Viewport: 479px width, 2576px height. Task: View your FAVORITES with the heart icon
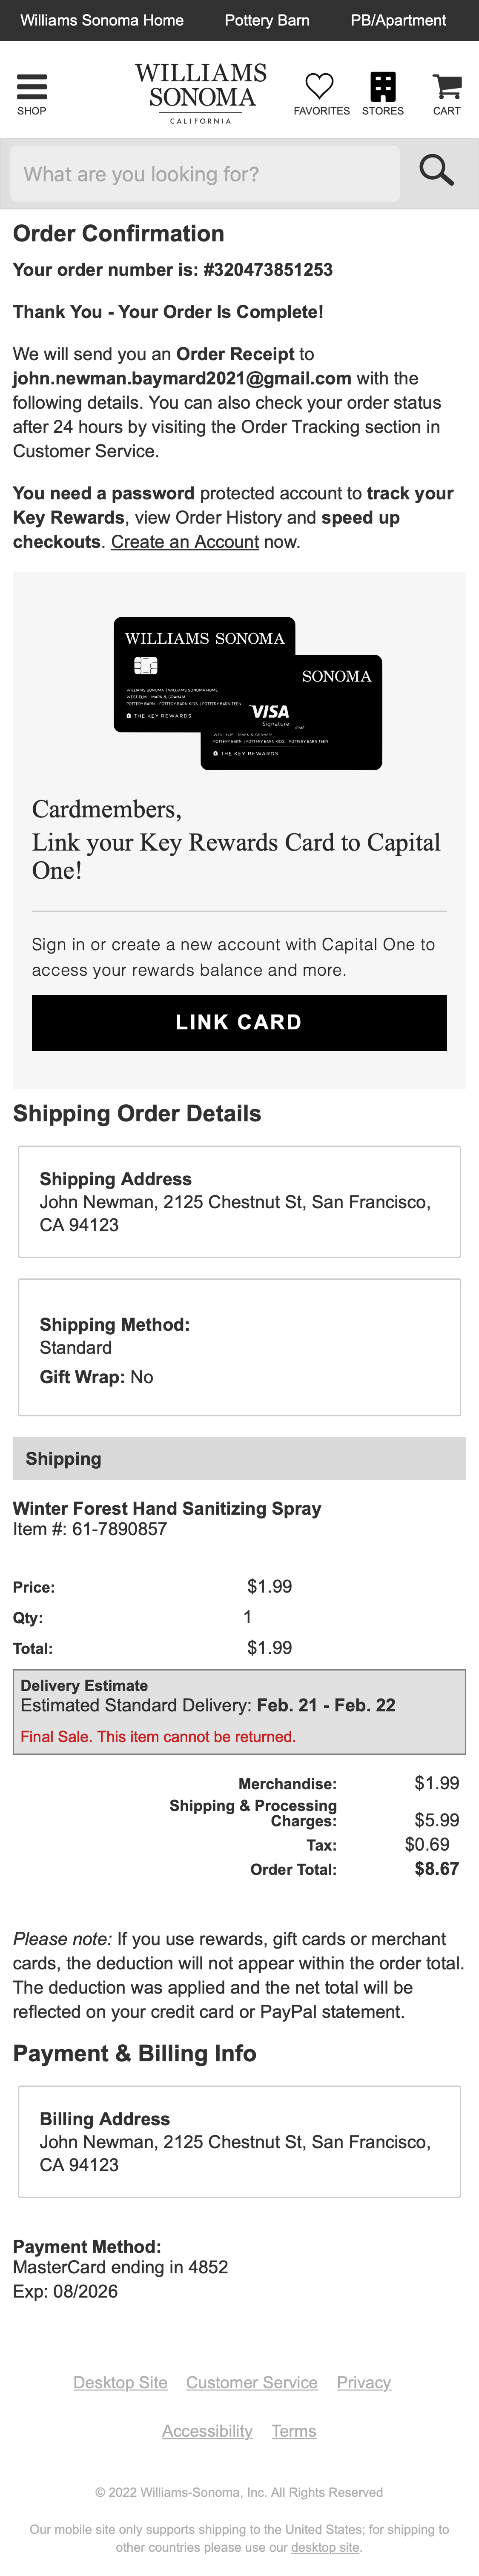(x=320, y=88)
